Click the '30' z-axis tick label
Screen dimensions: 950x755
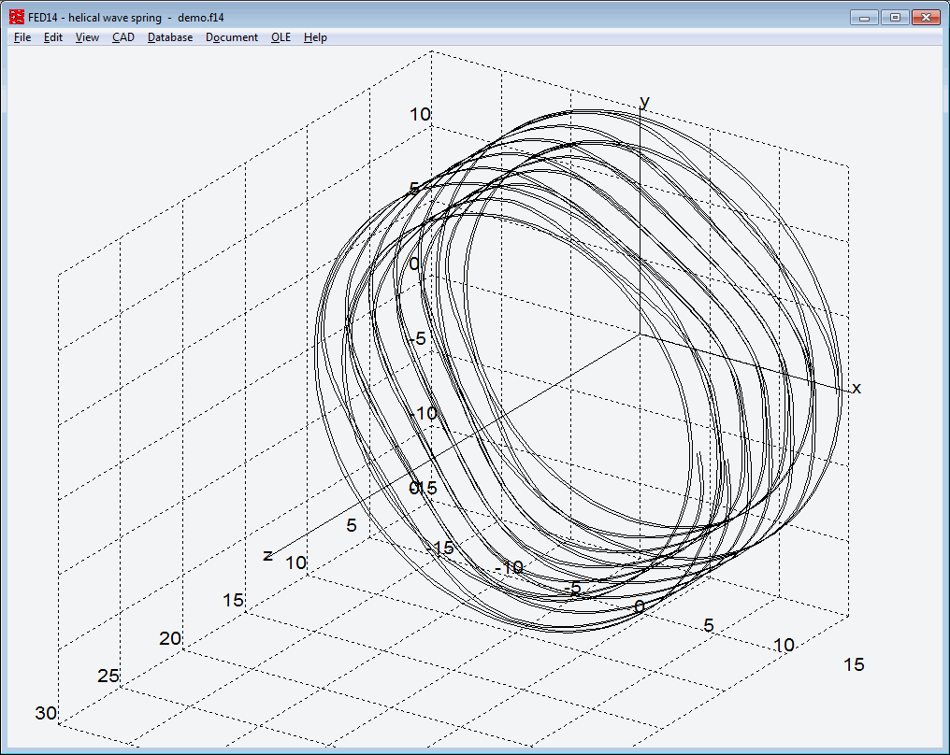click(x=46, y=713)
